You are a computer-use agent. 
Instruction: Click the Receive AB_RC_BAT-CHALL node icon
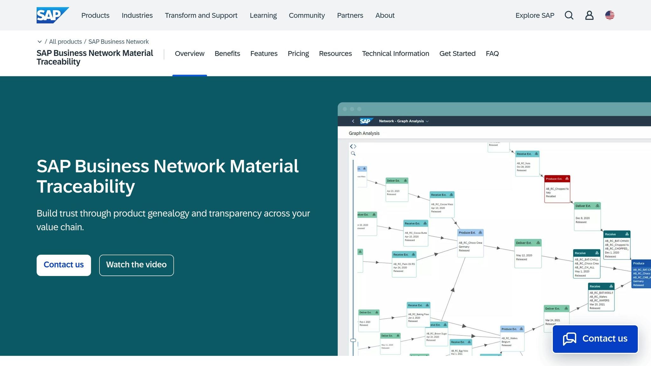597,253
